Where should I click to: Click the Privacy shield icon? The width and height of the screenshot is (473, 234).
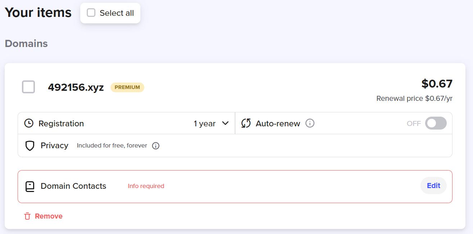30,146
